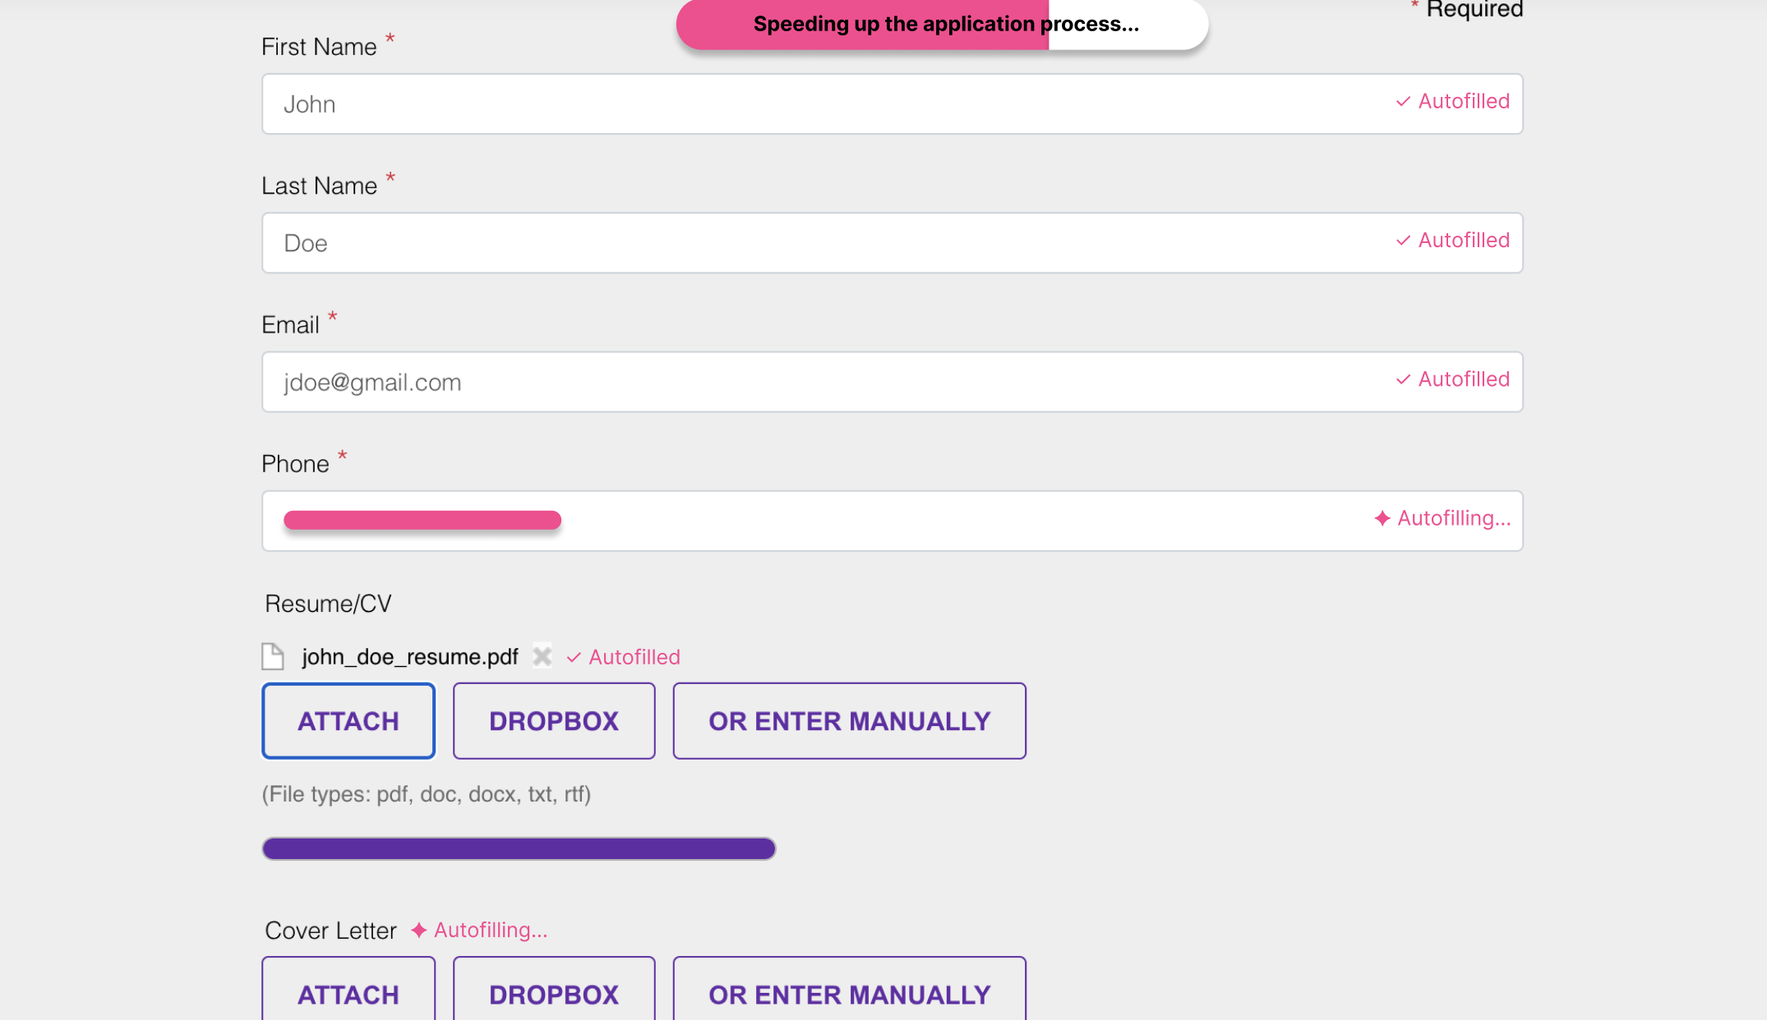Select OR ENTER MANUALLY under Cover Letter
Screen dimensions: 1767x1020
[x=849, y=994]
